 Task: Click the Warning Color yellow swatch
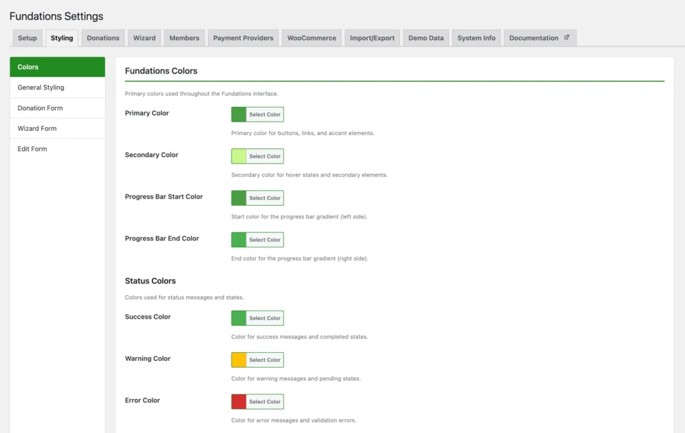tap(239, 359)
